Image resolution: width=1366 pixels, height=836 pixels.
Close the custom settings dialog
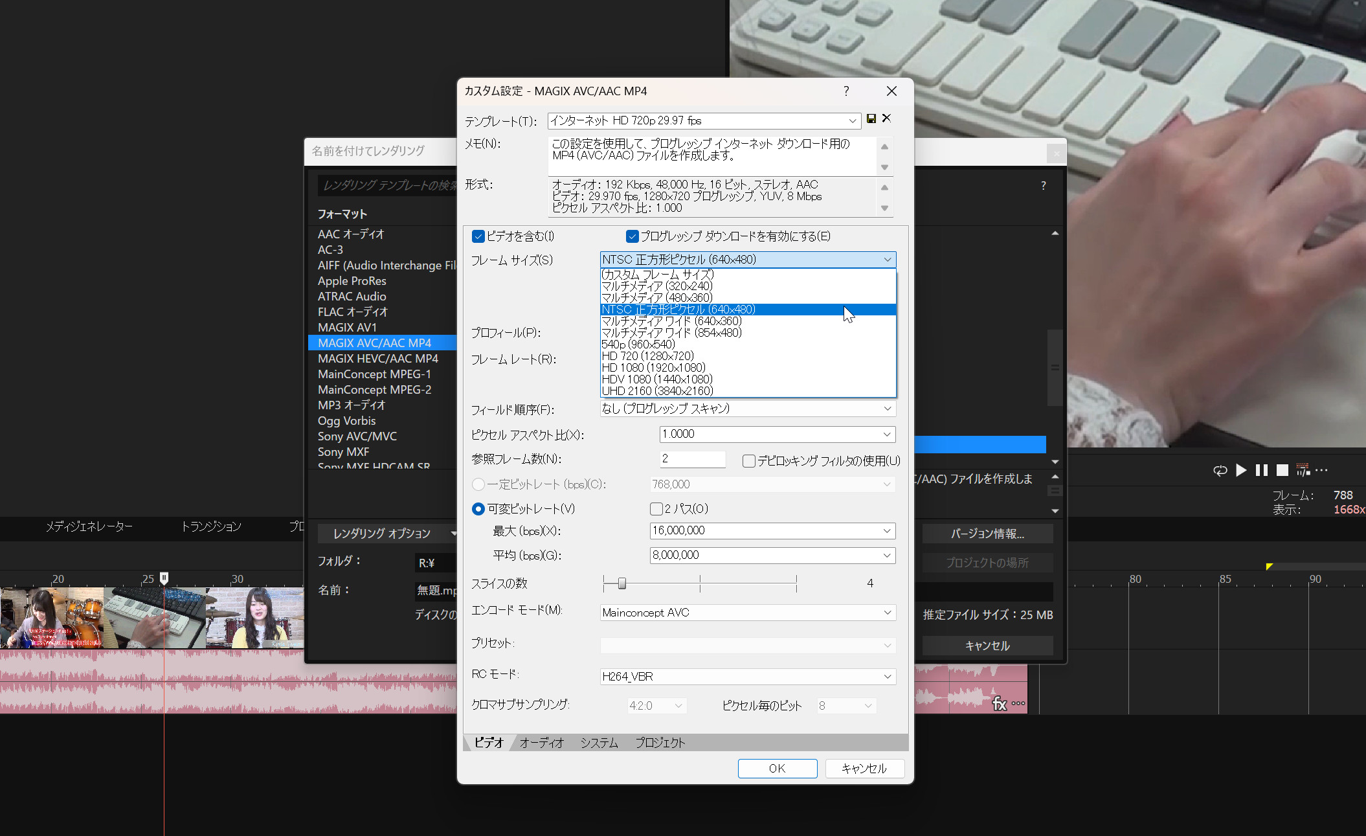click(x=891, y=91)
